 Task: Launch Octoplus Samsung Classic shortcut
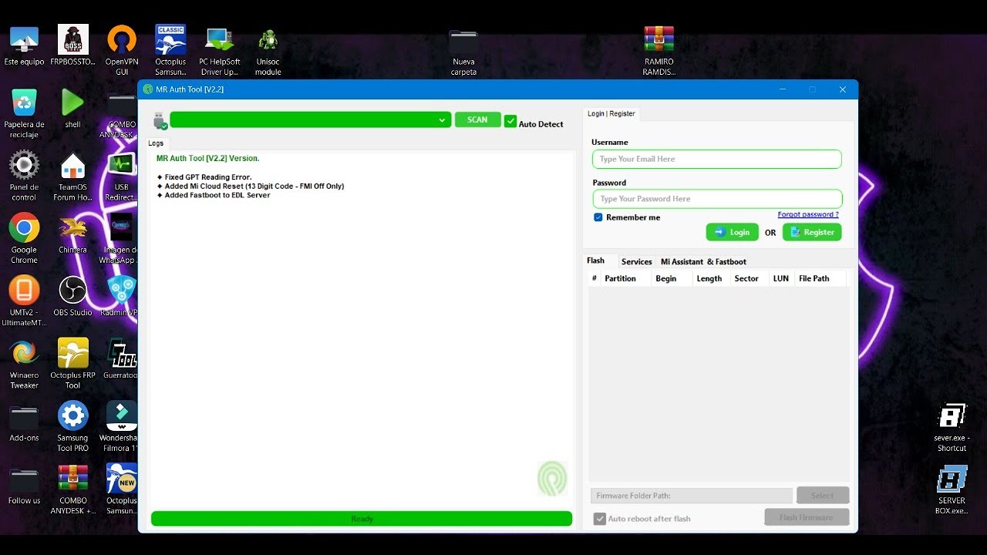point(170,50)
